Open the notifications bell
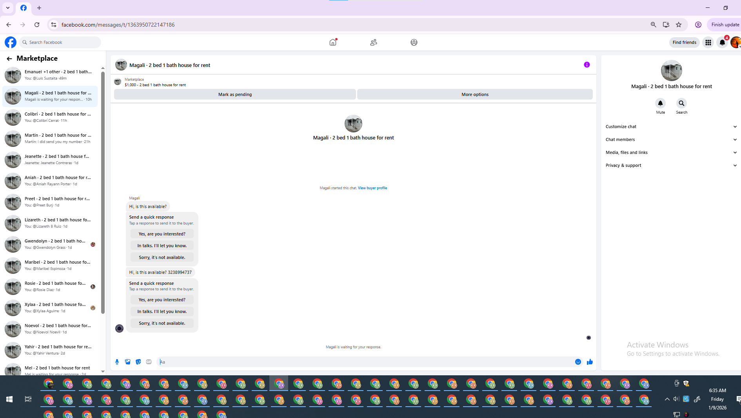Image resolution: width=741 pixels, height=418 pixels. [722, 42]
